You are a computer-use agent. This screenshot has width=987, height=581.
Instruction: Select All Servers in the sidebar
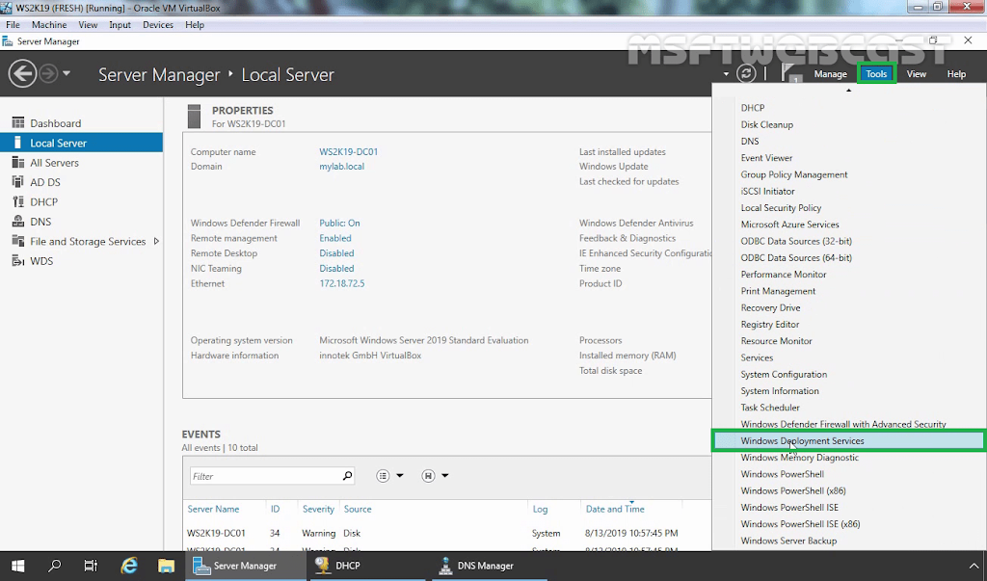[x=56, y=162]
